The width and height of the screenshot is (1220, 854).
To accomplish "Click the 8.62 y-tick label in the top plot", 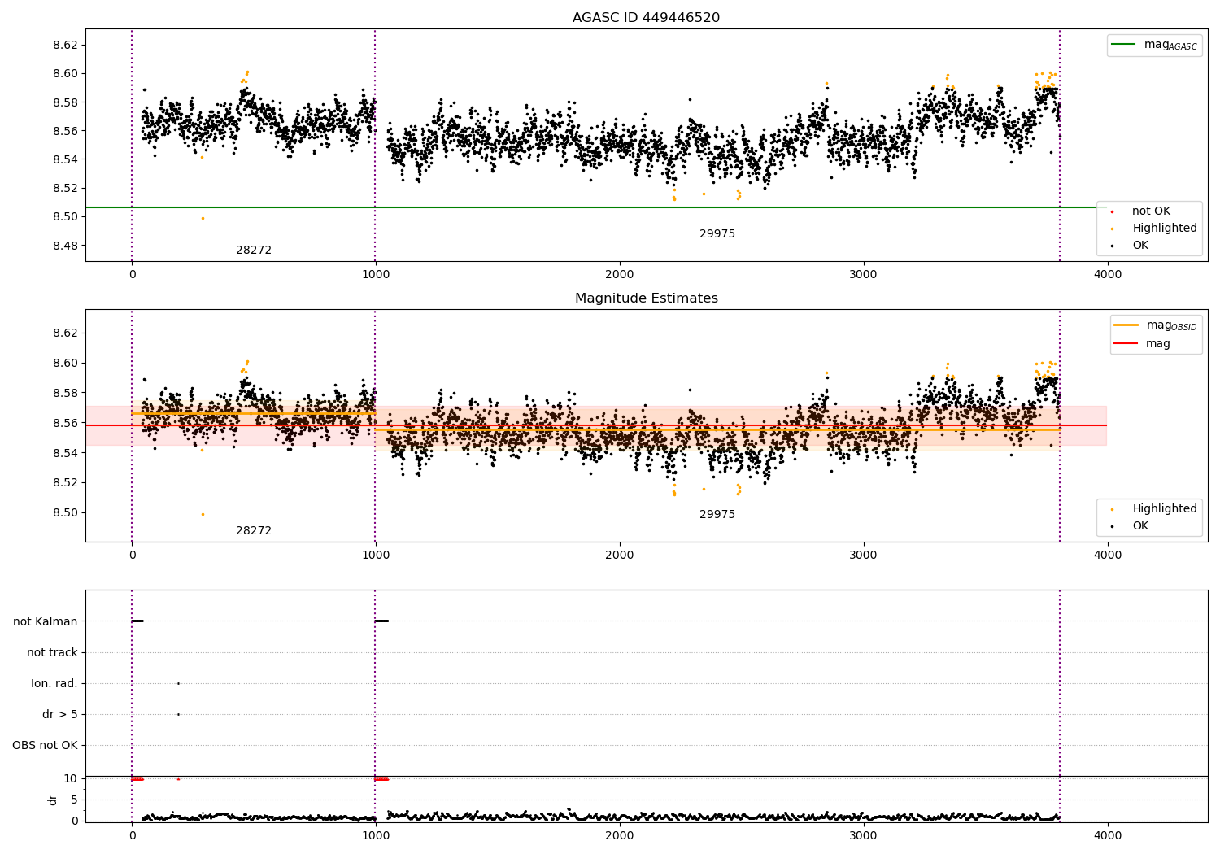I will click(x=64, y=45).
